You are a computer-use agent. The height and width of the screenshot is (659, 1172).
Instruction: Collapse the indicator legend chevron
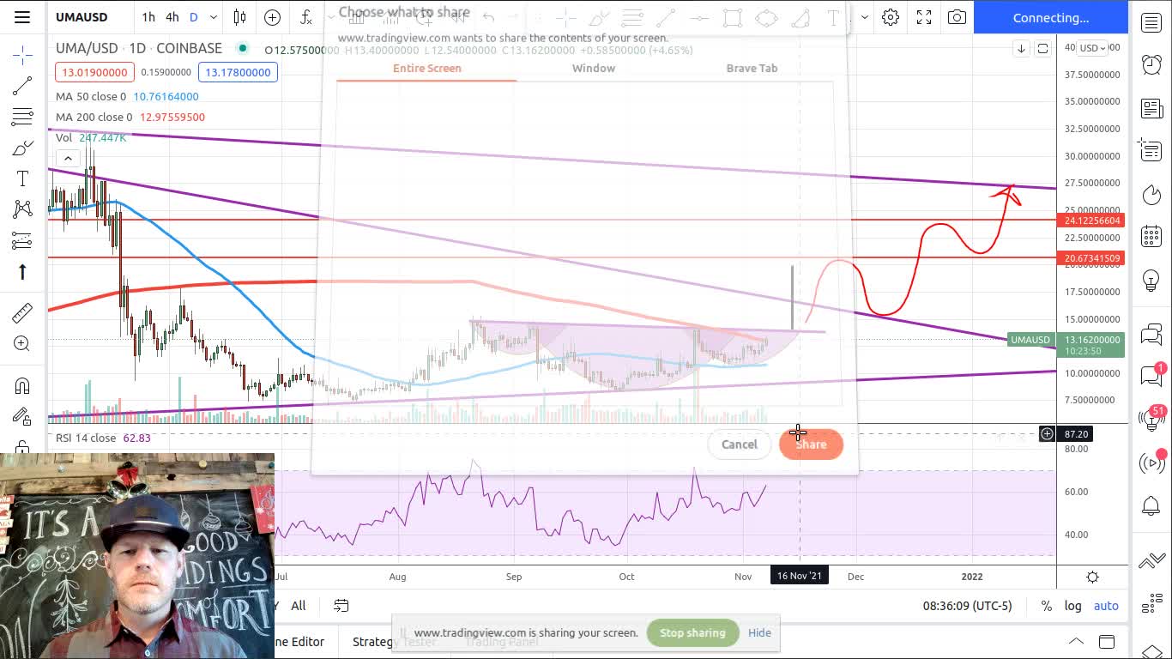click(x=68, y=158)
